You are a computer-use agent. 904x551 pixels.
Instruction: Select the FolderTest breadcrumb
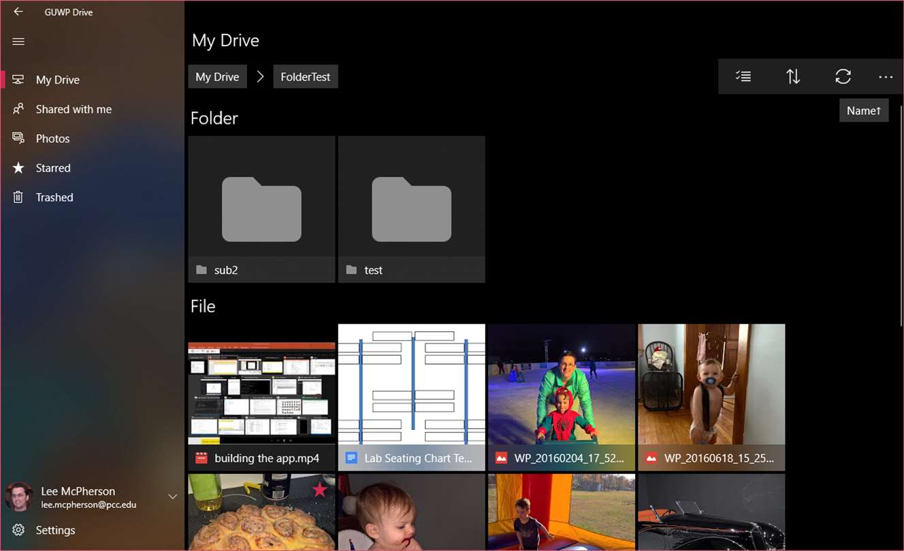click(x=306, y=77)
